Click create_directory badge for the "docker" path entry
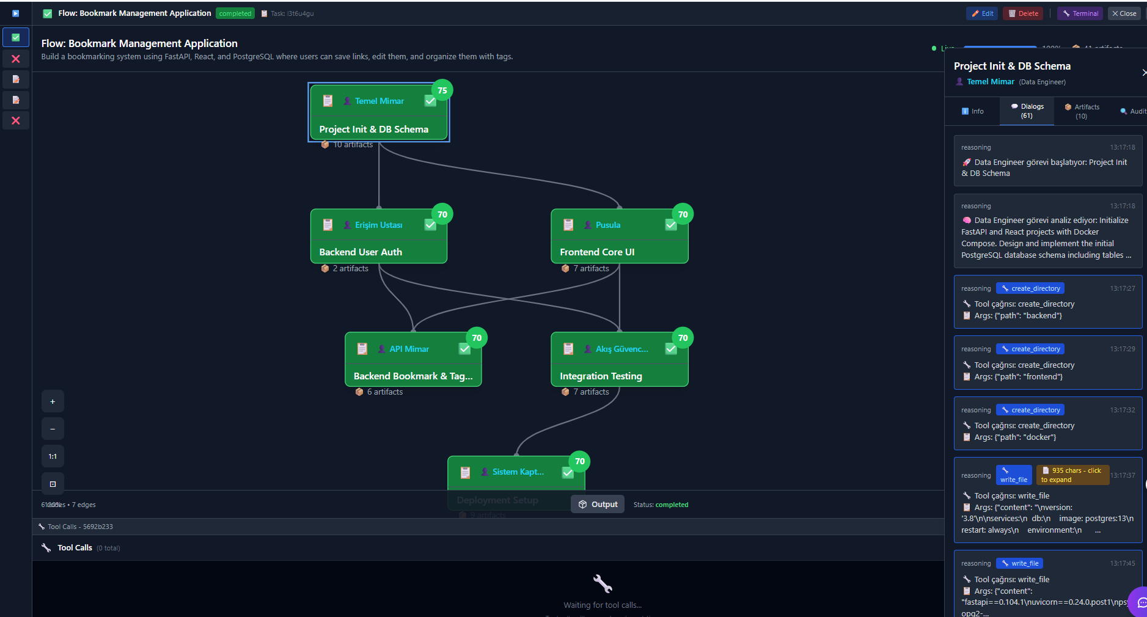The height and width of the screenshot is (617, 1147). tap(1030, 410)
